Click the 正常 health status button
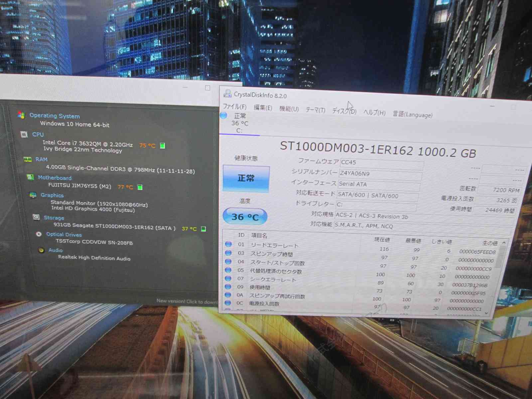The image size is (532, 399). pyautogui.click(x=246, y=178)
